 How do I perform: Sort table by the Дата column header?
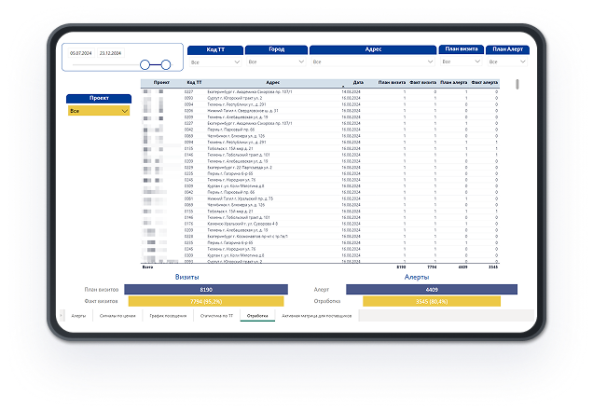(357, 82)
